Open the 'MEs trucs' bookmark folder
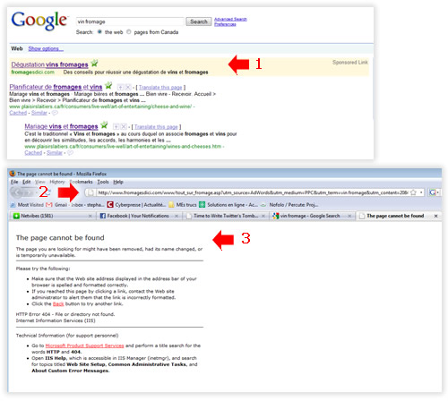448x401 pixels. point(183,205)
